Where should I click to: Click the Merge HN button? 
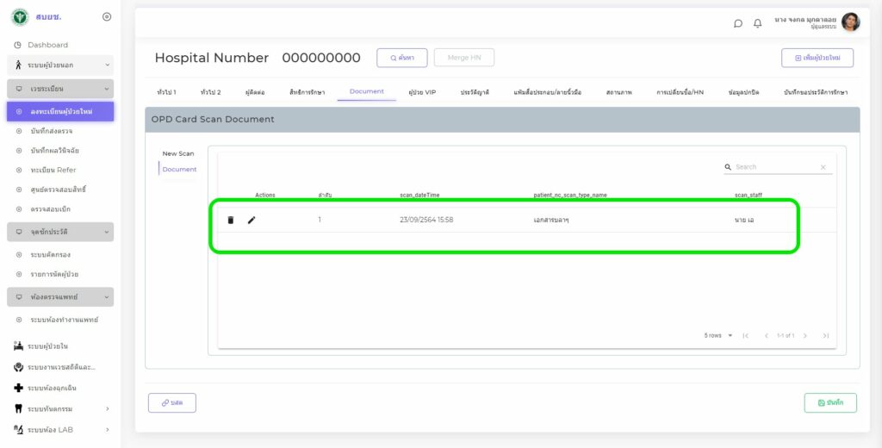(463, 58)
